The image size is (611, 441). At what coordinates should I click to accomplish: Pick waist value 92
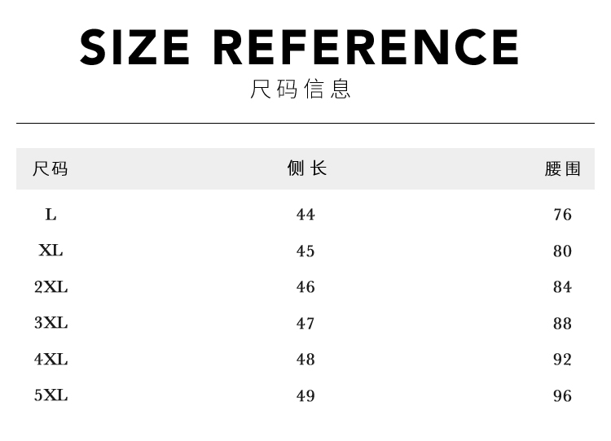pos(562,360)
